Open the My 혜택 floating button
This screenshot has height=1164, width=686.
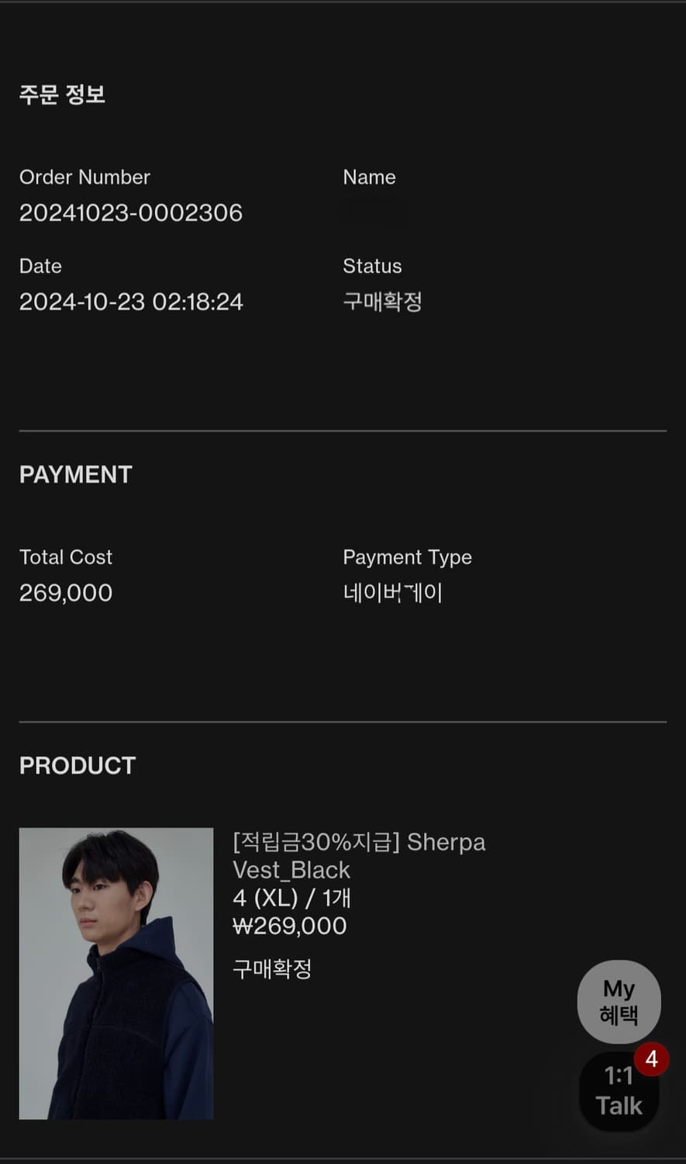pos(619,1001)
